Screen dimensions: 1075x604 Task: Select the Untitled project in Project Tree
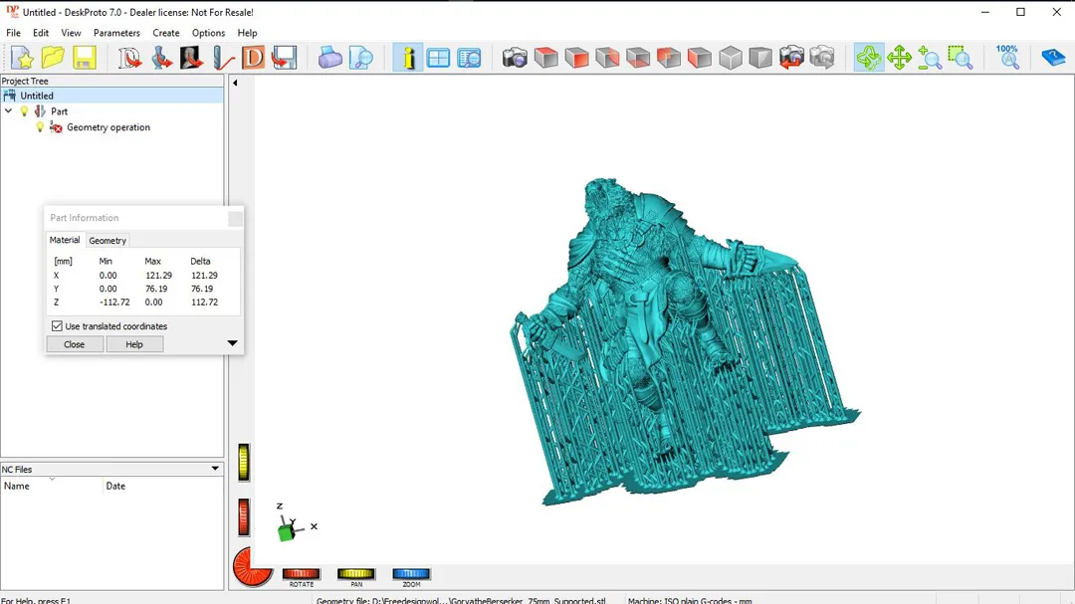click(111, 96)
